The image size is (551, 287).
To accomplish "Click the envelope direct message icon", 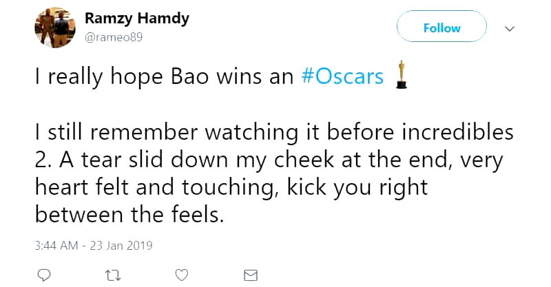I will [251, 275].
